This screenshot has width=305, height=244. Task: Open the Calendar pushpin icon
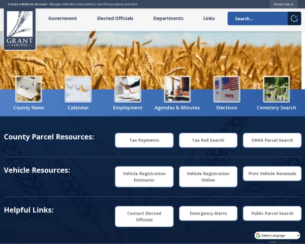tap(78, 89)
